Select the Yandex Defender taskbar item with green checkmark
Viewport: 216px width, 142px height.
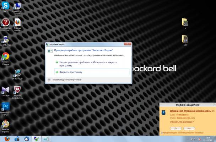(36, 139)
